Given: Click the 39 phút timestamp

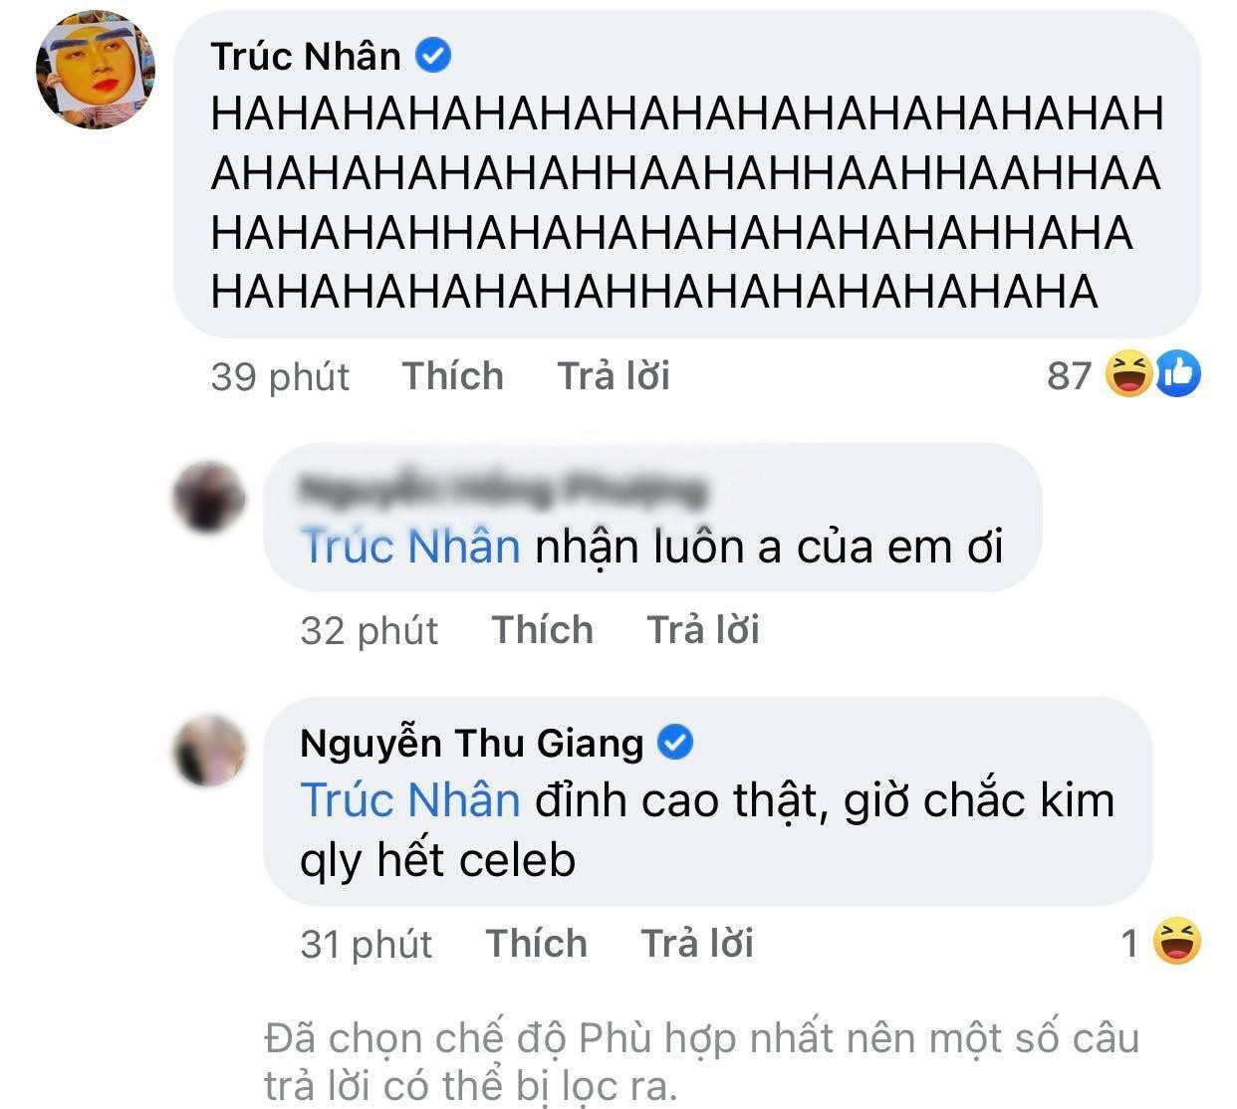Looking at the screenshot, I should click(277, 375).
